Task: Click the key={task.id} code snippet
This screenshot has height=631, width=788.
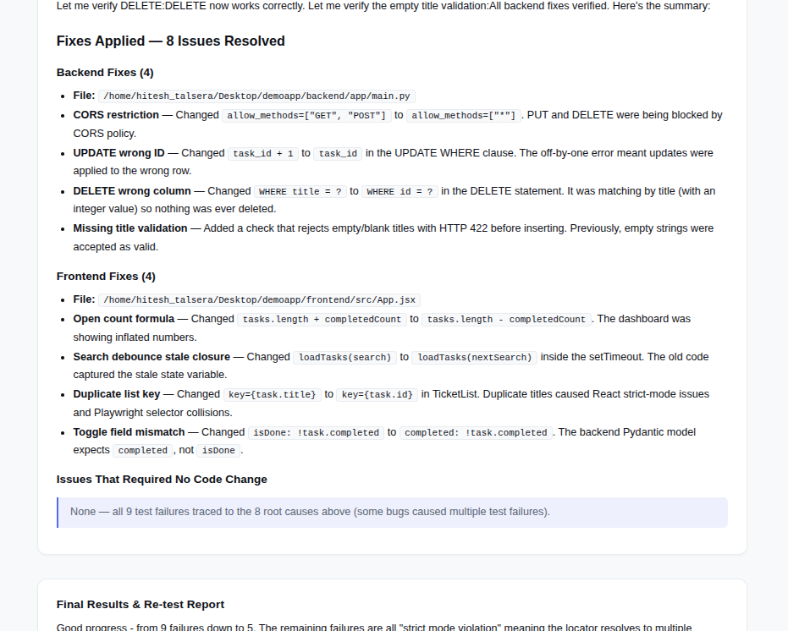Action: (377, 394)
